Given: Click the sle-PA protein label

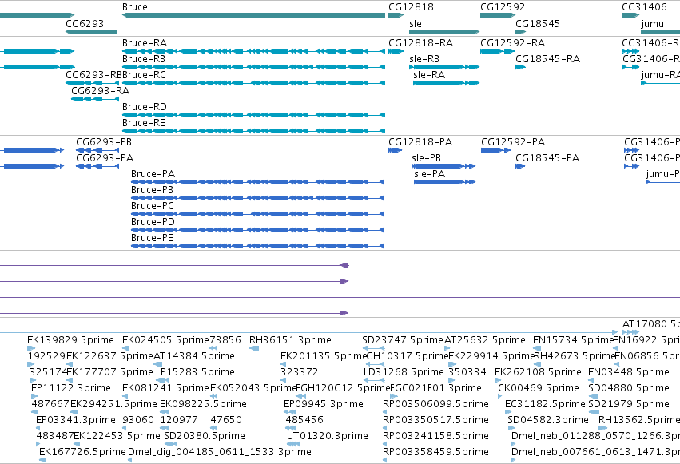Looking at the screenshot, I should coord(429,174).
